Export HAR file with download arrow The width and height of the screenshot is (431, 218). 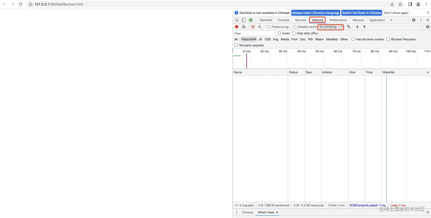[x=364, y=27]
